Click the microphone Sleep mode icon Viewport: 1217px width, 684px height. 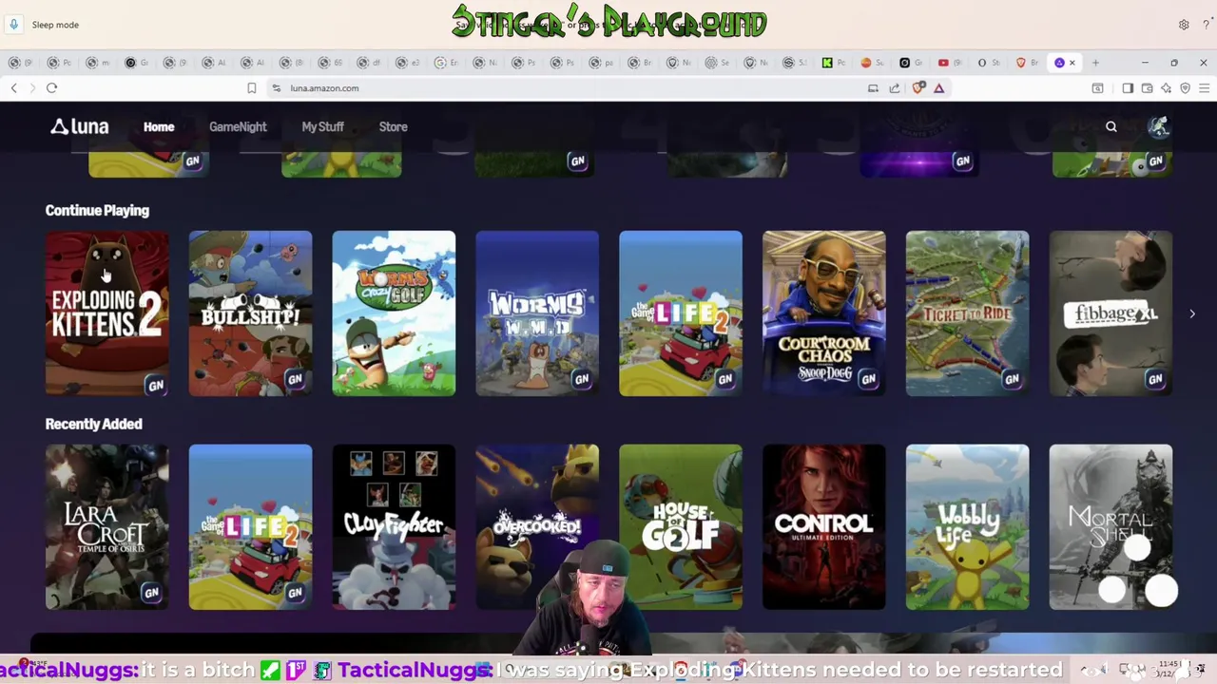[x=14, y=25]
